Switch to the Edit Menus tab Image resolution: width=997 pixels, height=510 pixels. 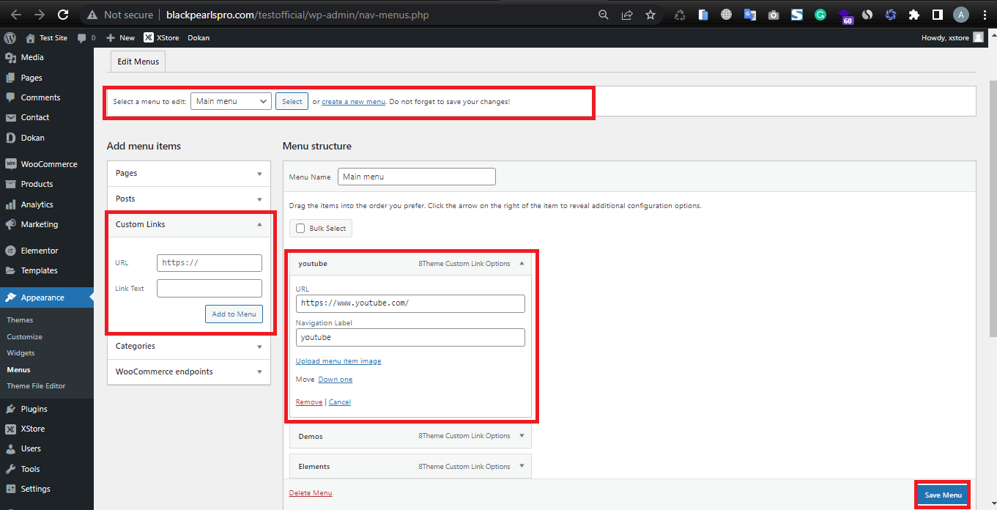pyautogui.click(x=138, y=62)
